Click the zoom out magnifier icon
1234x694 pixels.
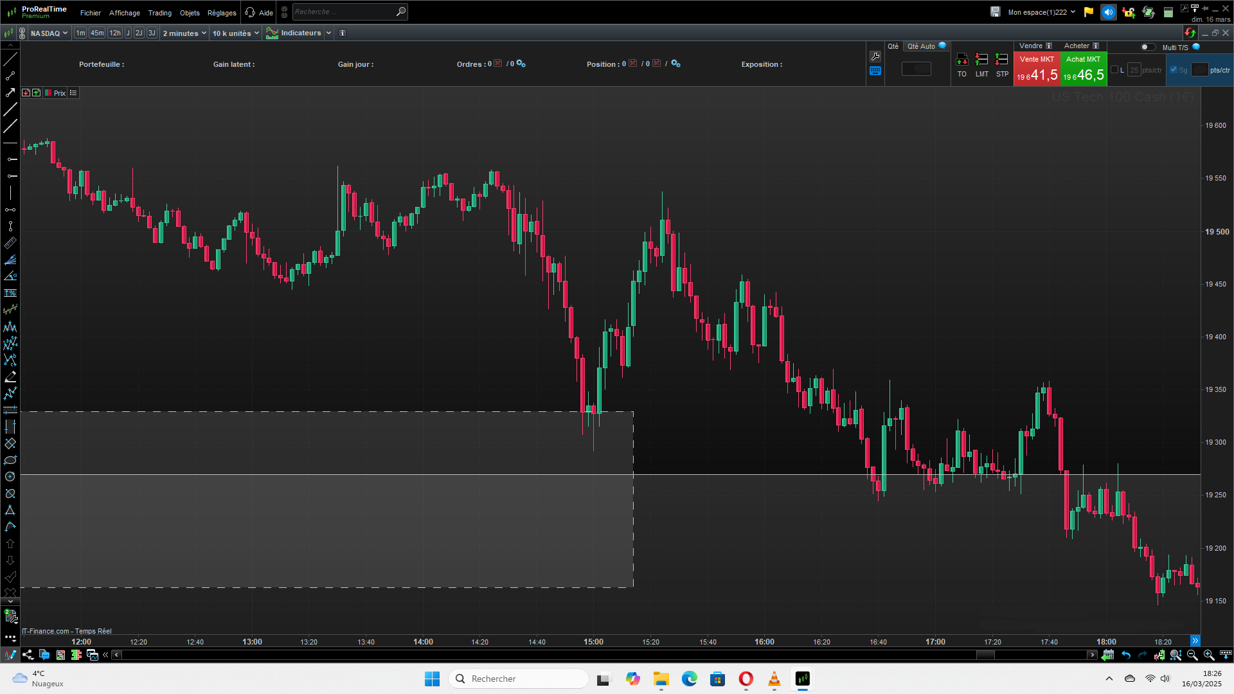coord(1192,655)
